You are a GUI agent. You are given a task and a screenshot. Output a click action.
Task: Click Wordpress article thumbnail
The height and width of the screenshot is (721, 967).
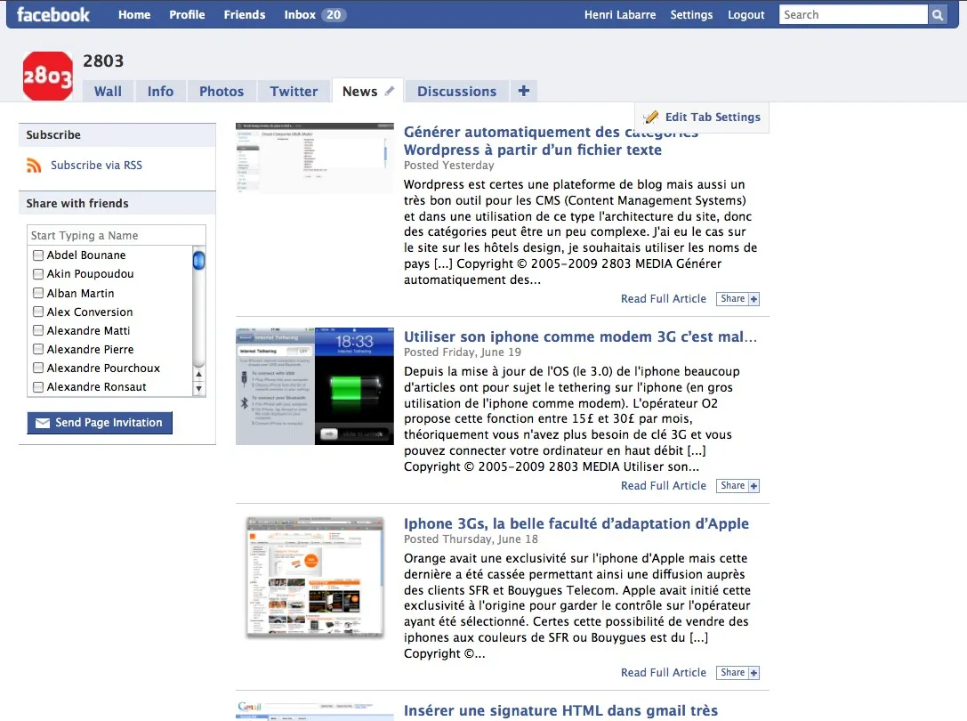315,158
